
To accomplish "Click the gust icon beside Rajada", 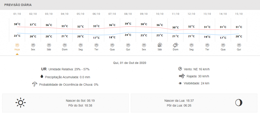I will [181, 76].
